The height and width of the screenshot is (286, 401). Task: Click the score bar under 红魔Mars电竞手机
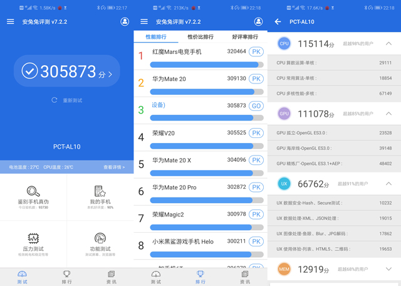(207, 65)
